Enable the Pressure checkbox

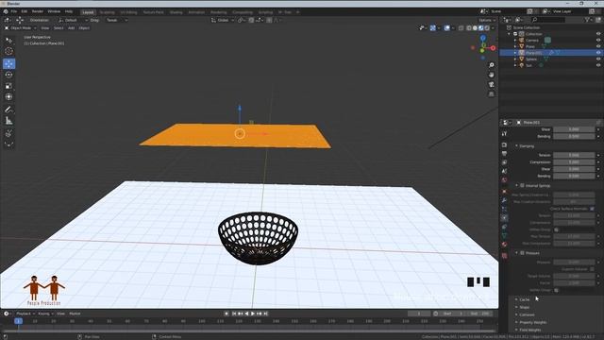click(522, 253)
